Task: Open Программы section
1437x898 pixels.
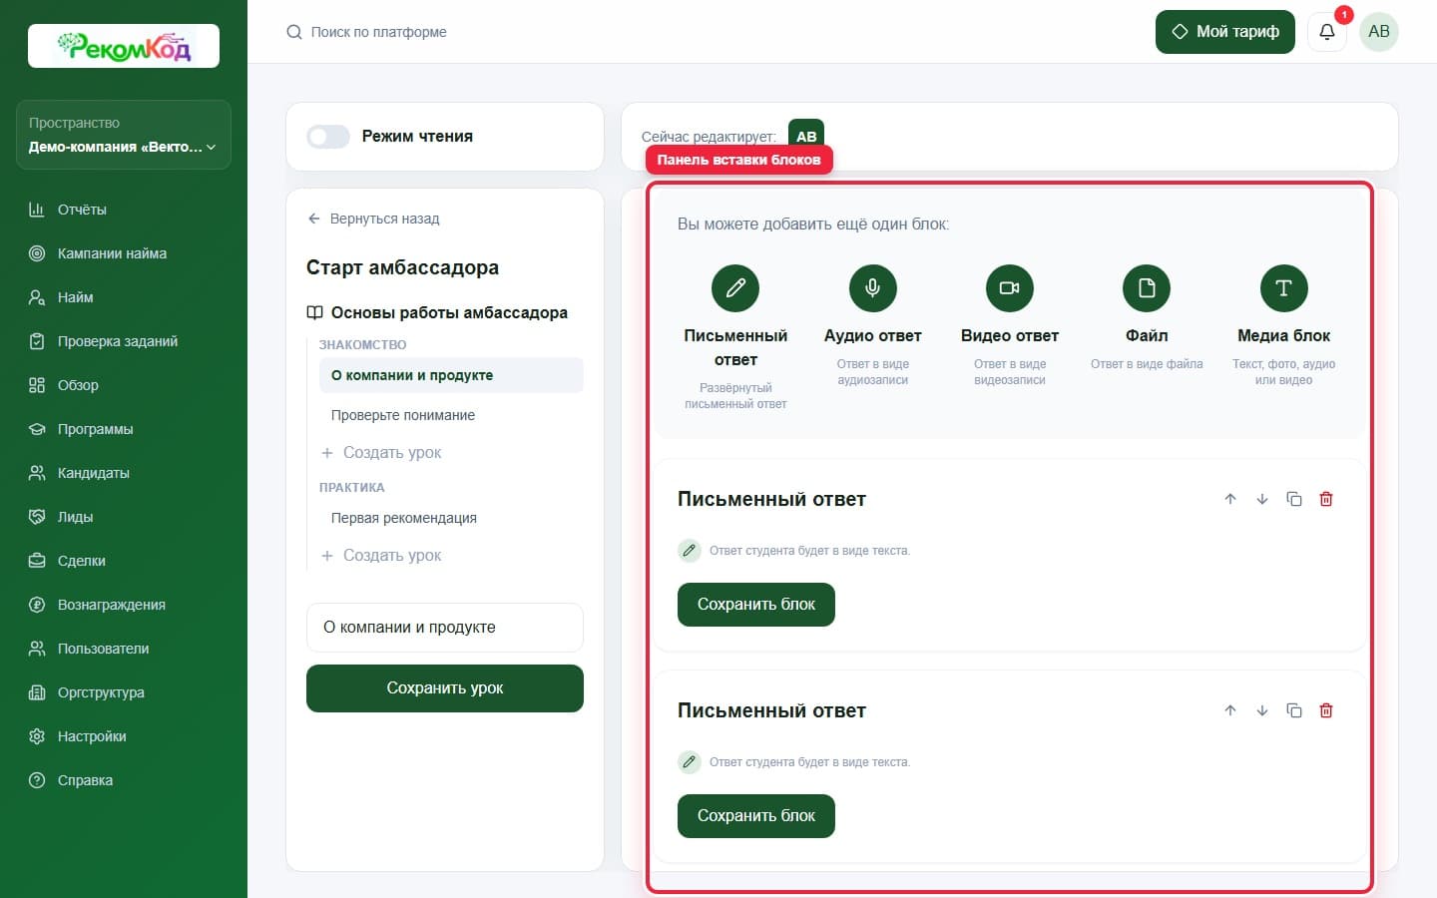Action: click(124, 429)
